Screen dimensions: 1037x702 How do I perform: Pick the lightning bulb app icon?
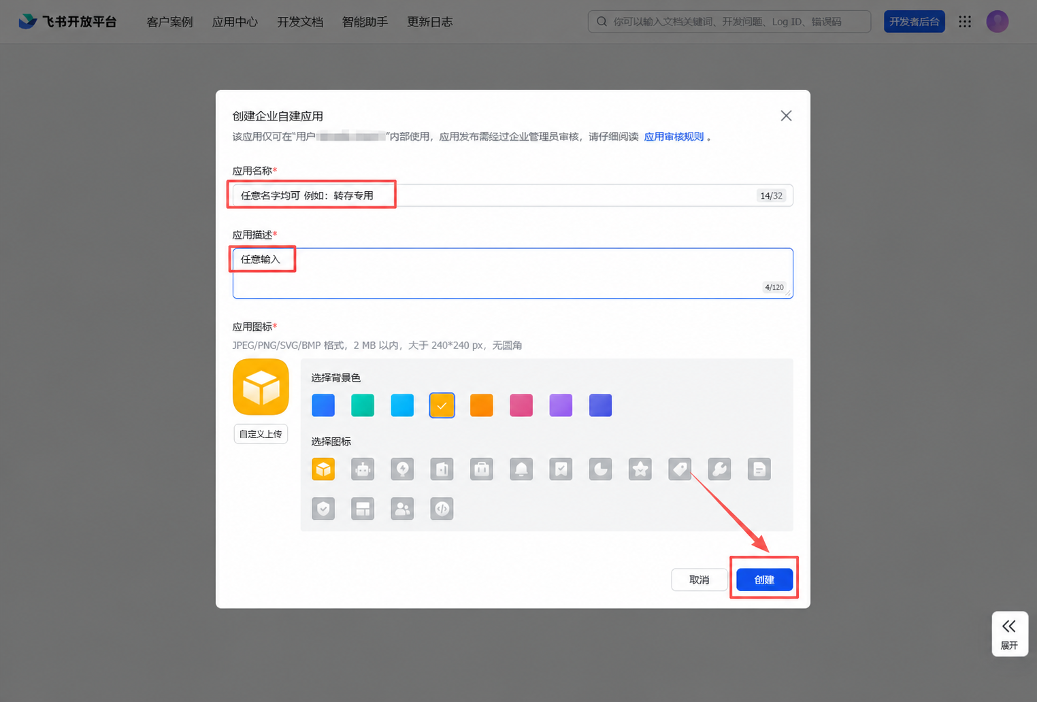(403, 469)
